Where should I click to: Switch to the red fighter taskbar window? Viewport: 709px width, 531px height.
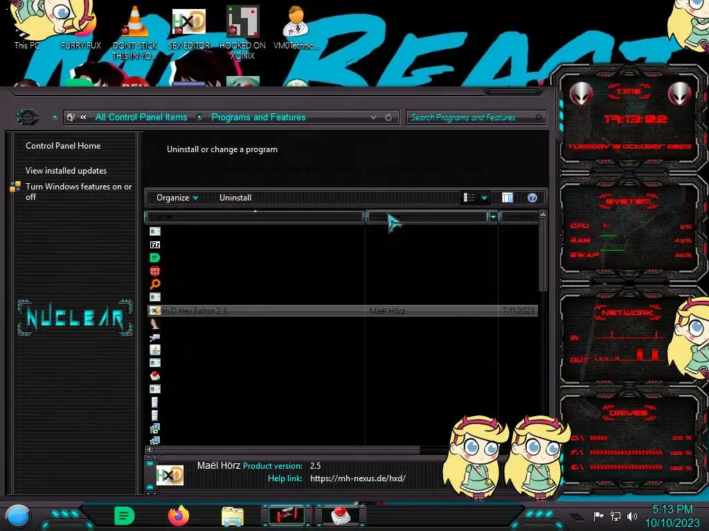[287, 515]
